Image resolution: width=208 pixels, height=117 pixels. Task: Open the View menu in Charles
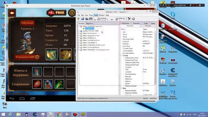point(86,15)
